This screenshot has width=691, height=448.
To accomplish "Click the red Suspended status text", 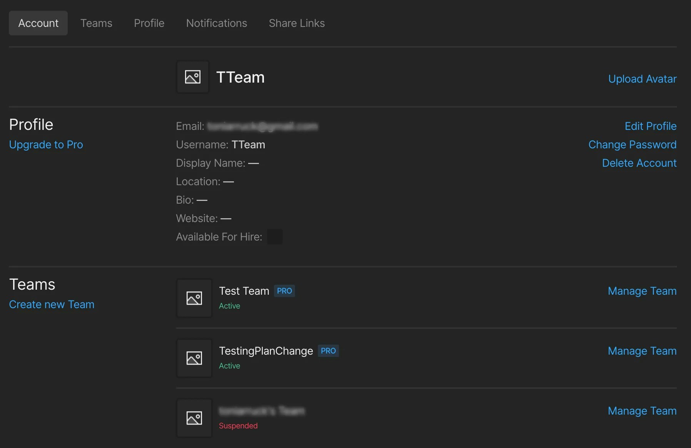I will point(238,426).
